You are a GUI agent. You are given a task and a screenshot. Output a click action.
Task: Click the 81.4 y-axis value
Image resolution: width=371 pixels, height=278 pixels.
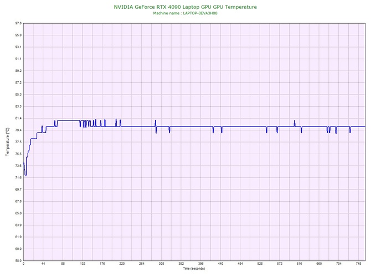[x=18, y=118]
